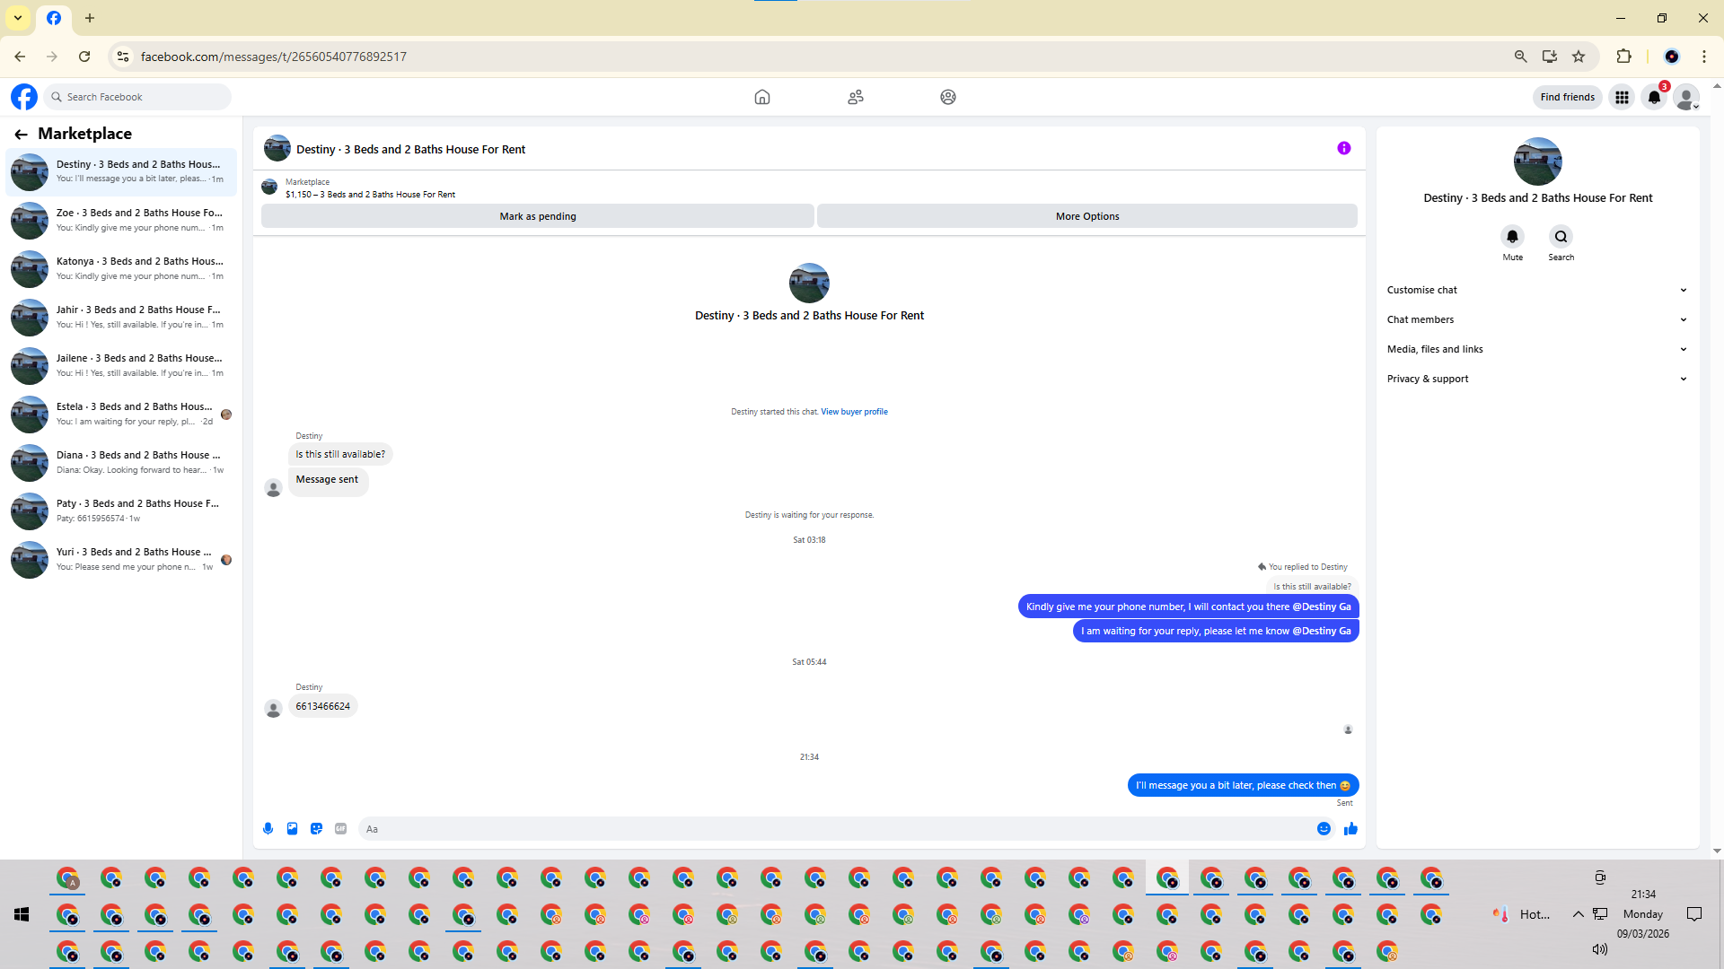Click the More Options button

point(1086,216)
